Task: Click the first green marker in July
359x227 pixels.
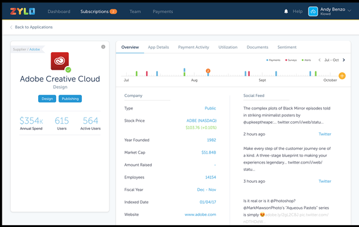Action: [137, 73]
